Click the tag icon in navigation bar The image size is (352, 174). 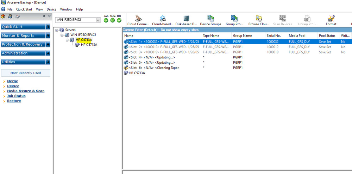[x=18, y=17]
